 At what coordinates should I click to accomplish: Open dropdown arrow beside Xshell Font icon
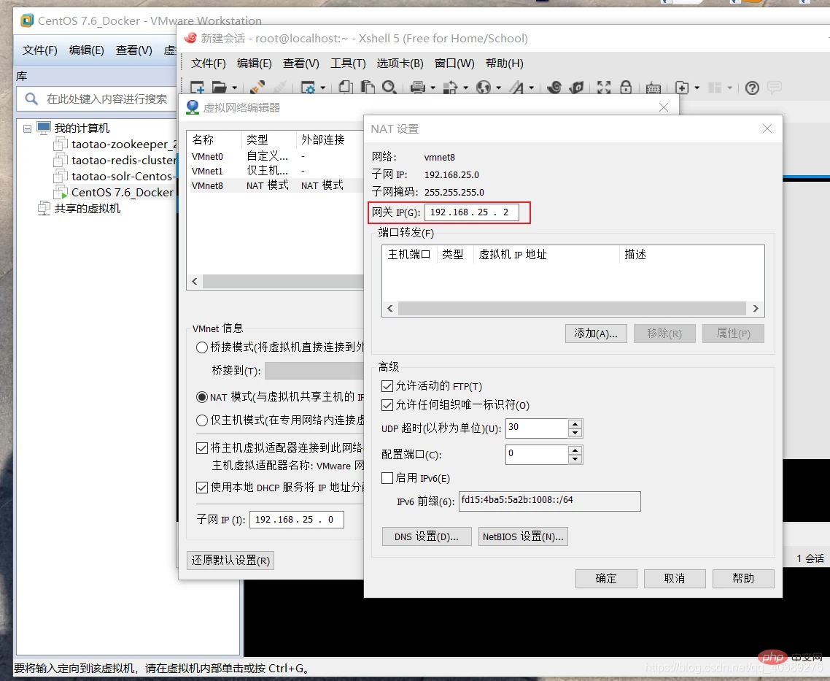[531, 88]
